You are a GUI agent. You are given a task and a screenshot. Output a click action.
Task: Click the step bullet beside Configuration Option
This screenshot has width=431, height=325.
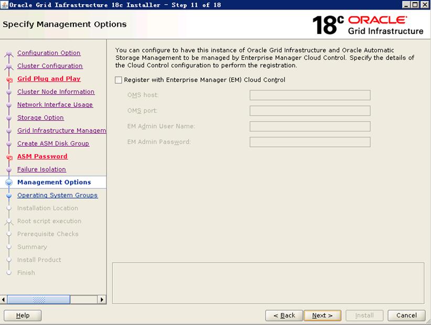coord(9,53)
